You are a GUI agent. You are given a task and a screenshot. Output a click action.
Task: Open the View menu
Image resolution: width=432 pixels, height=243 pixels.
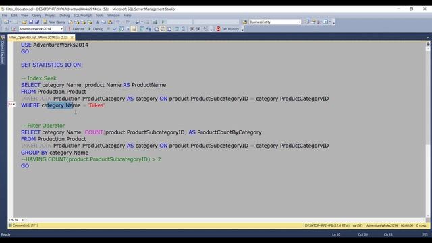click(x=24, y=15)
